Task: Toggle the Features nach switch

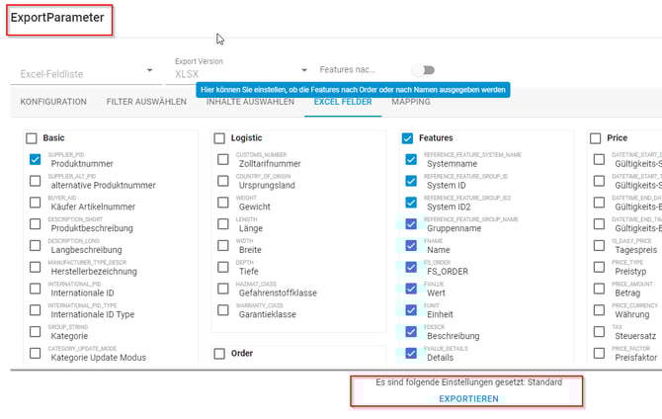Action: point(424,70)
